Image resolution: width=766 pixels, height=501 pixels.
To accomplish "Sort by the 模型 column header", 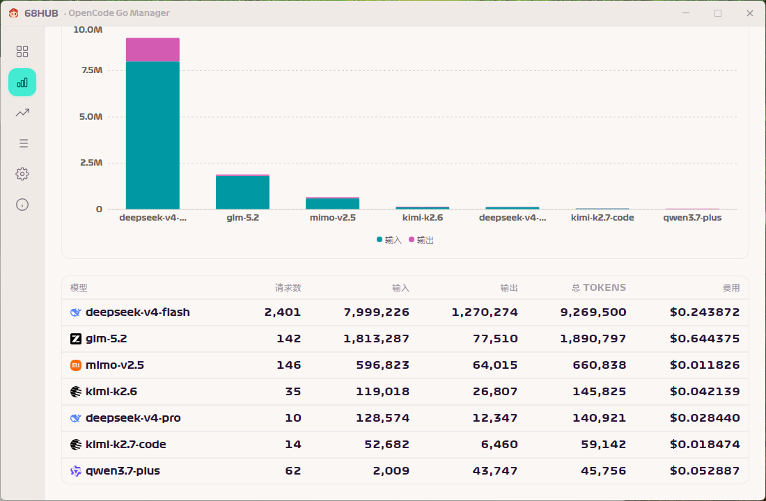I will (x=79, y=287).
